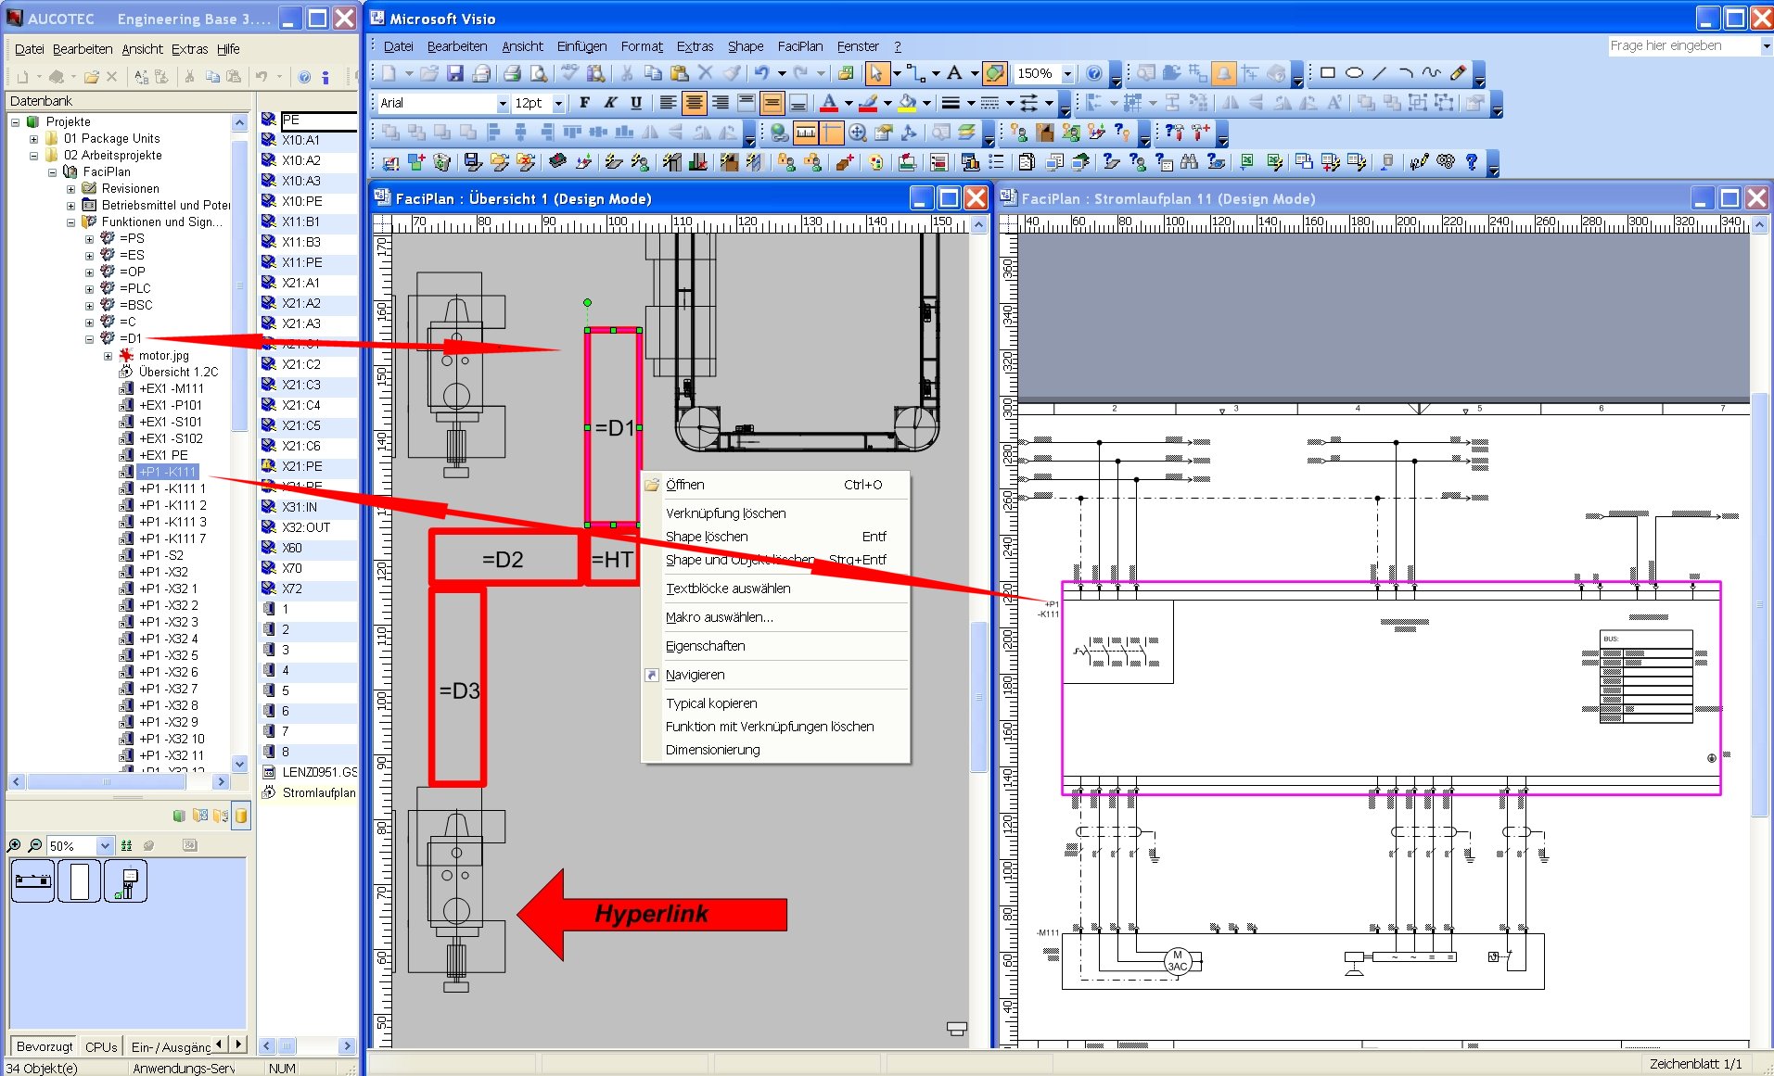Click the Save icon in Visio toolbar
Image resolution: width=1774 pixels, height=1076 pixels.
click(x=454, y=73)
